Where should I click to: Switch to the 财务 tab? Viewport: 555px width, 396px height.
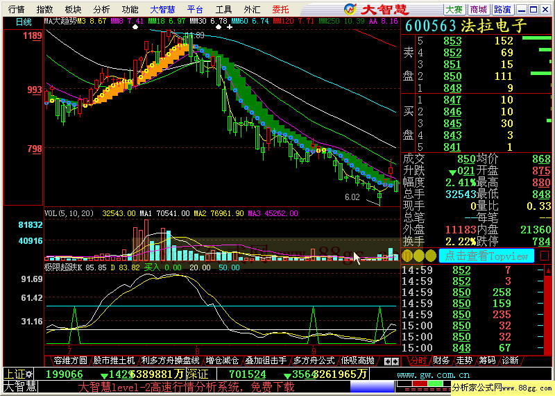(x=441, y=361)
